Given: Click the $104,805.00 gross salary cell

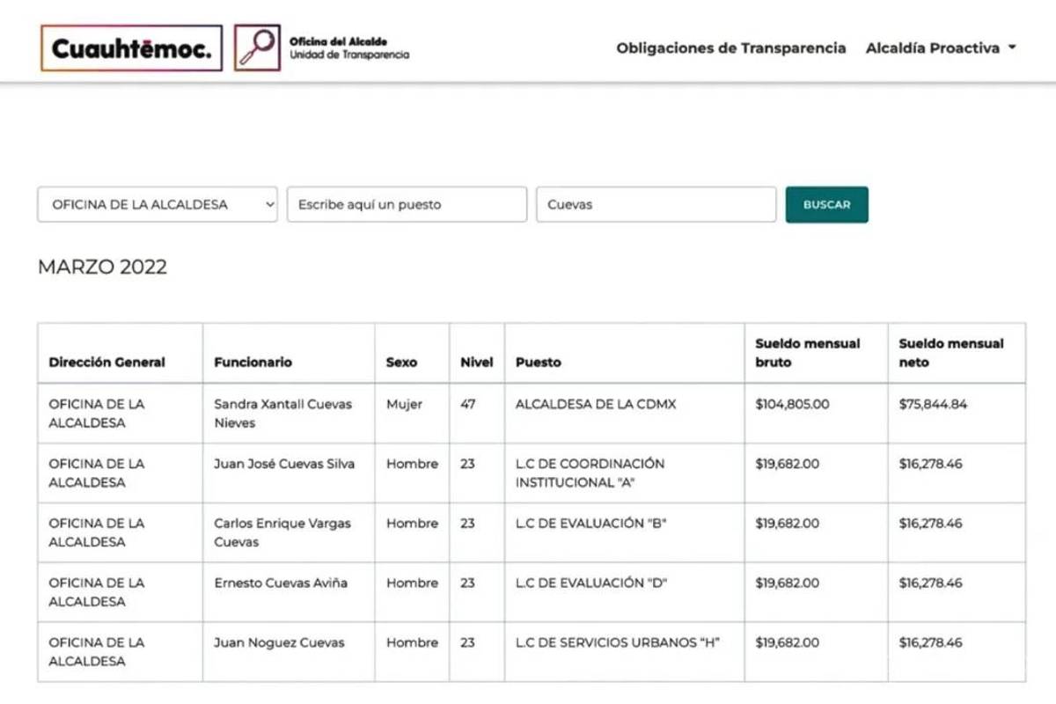Looking at the screenshot, I should [792, 405].
